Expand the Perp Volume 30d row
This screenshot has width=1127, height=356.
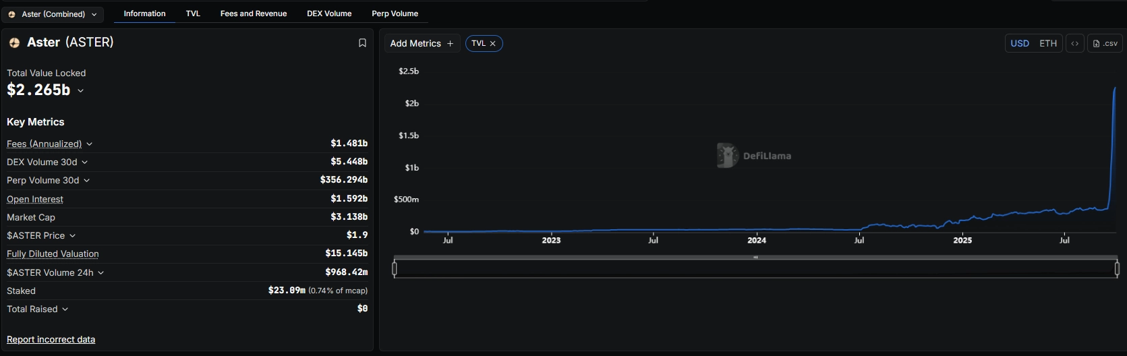point(86,181)
